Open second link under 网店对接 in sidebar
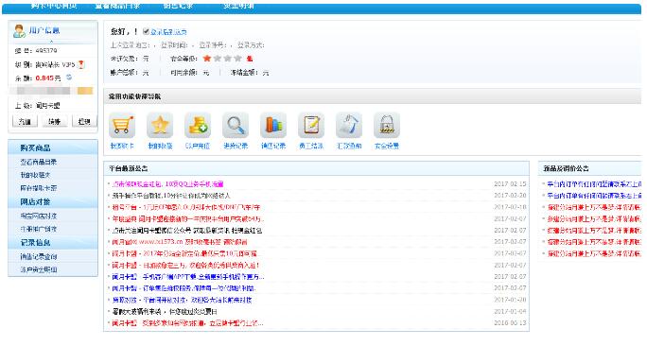 pyautogui.click(x=39, y=229)
